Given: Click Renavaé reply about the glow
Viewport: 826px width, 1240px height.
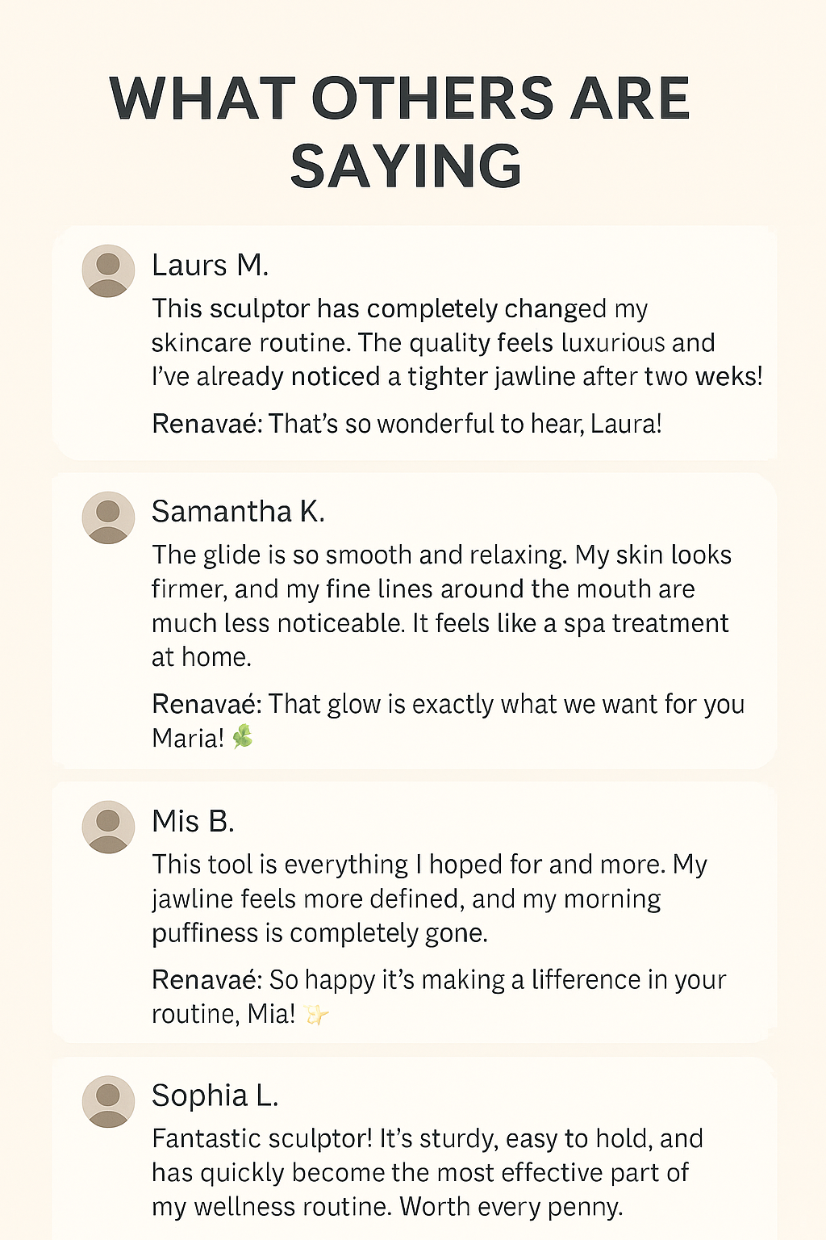Looking at the screenshot, I should [448, 720].
